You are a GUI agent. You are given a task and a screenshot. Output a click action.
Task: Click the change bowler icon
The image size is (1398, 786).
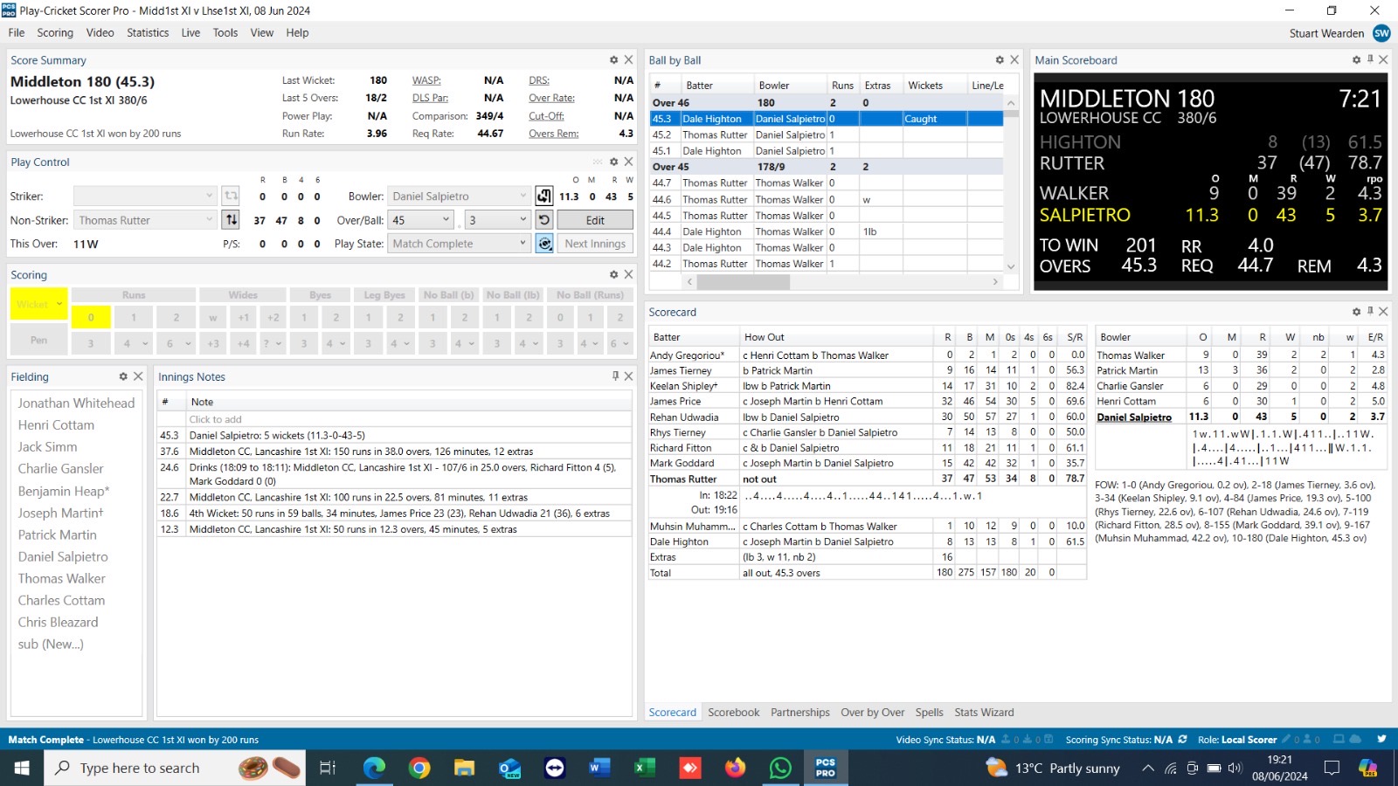point(543,196)
